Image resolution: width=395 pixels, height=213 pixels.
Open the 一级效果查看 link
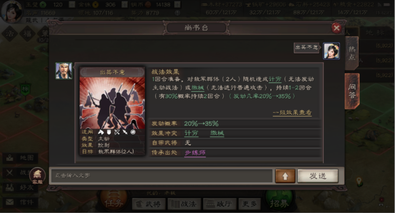click(x=292, y=113)
